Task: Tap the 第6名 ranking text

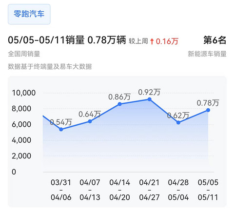Action: [x=215, y=40]
